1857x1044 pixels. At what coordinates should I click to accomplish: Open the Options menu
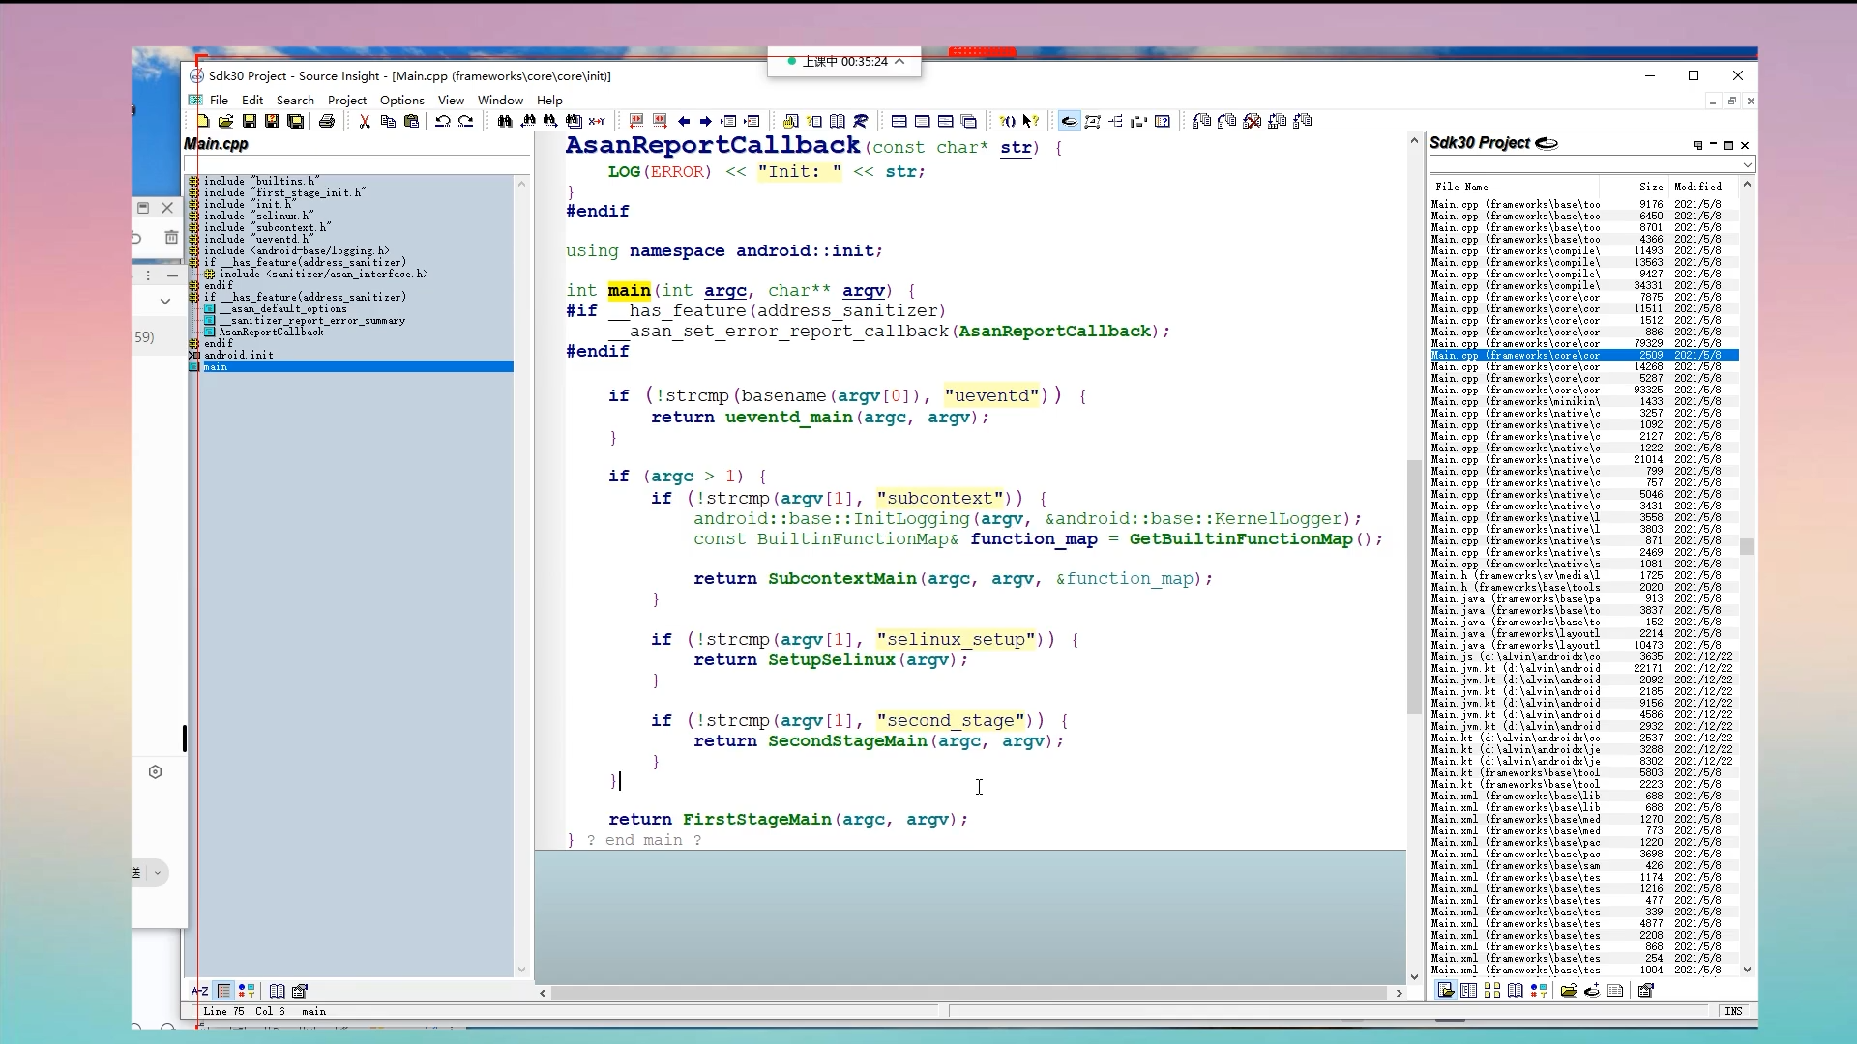401,100
